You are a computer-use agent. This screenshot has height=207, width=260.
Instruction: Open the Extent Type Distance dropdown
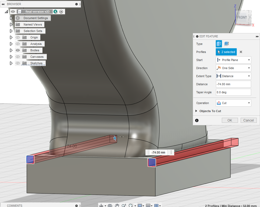pyautogui.click(x=233, y=76)
